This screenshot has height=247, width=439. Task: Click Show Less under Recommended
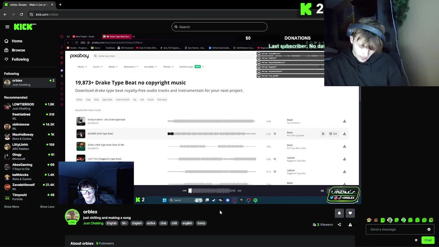pyautogui.click(x=47, y=207)
